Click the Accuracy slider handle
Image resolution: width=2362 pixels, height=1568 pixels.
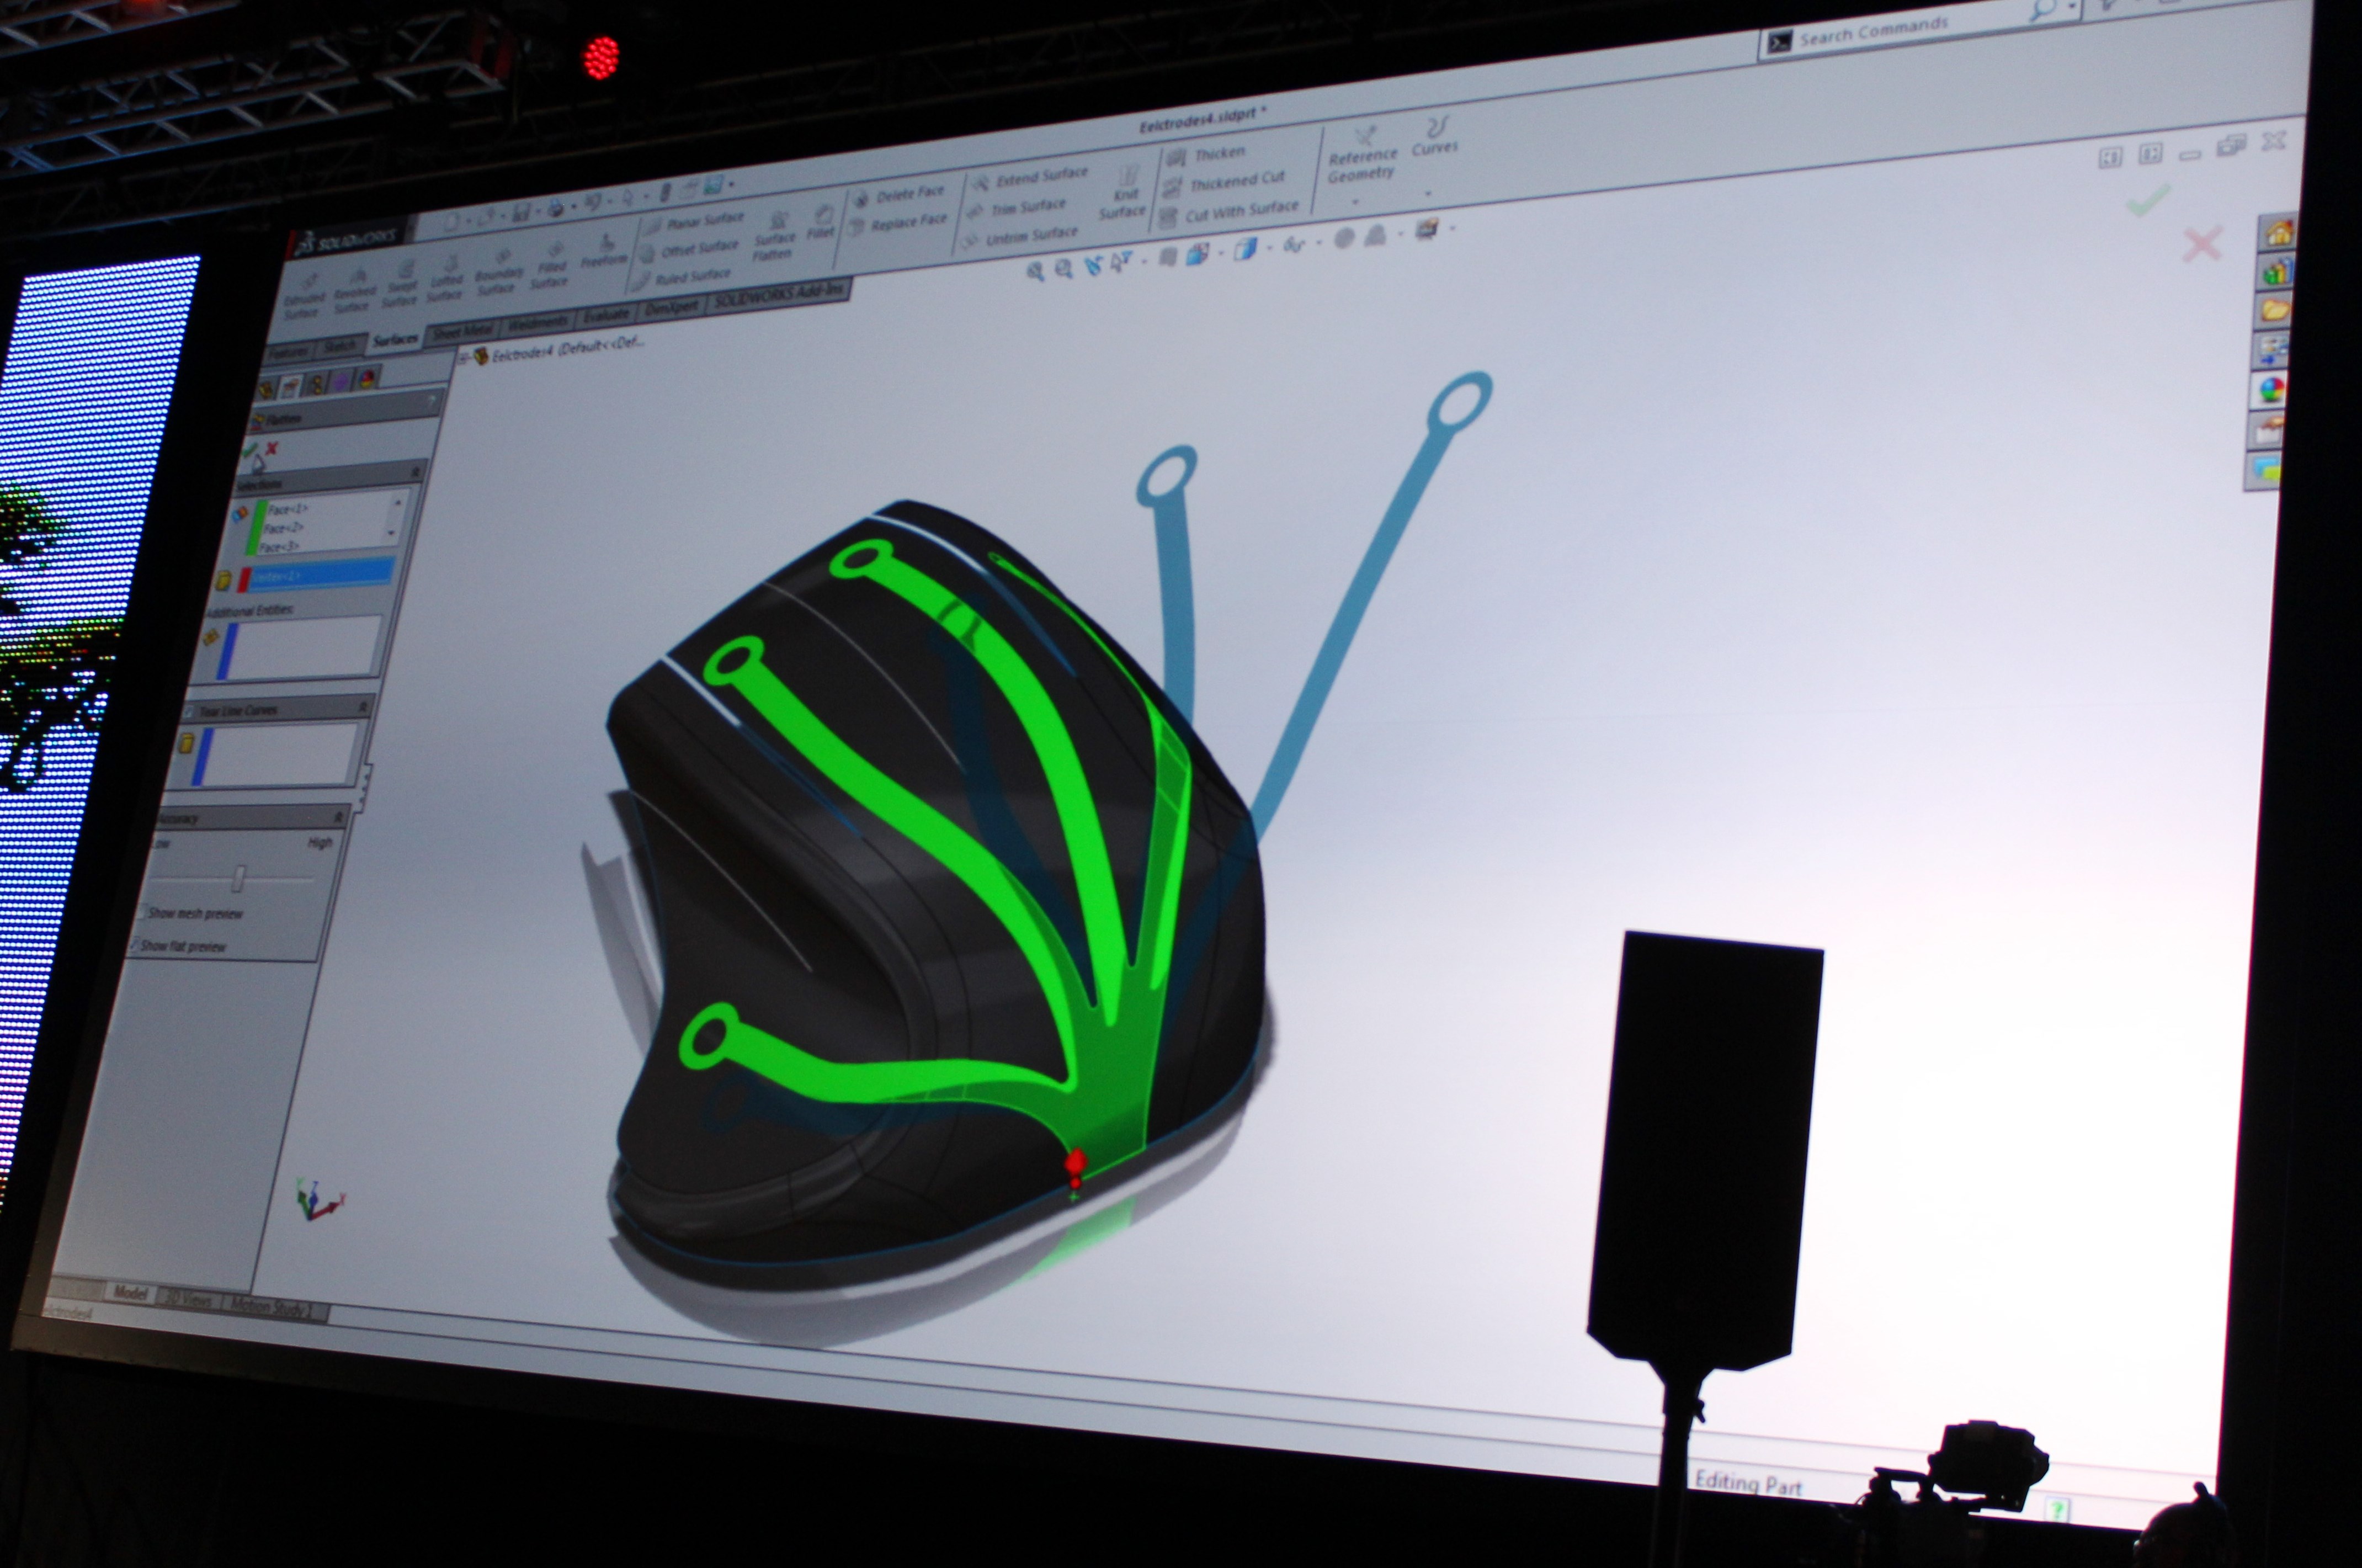[238, 879]
